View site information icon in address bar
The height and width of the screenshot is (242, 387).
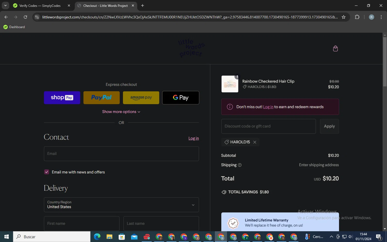(37, 17)
